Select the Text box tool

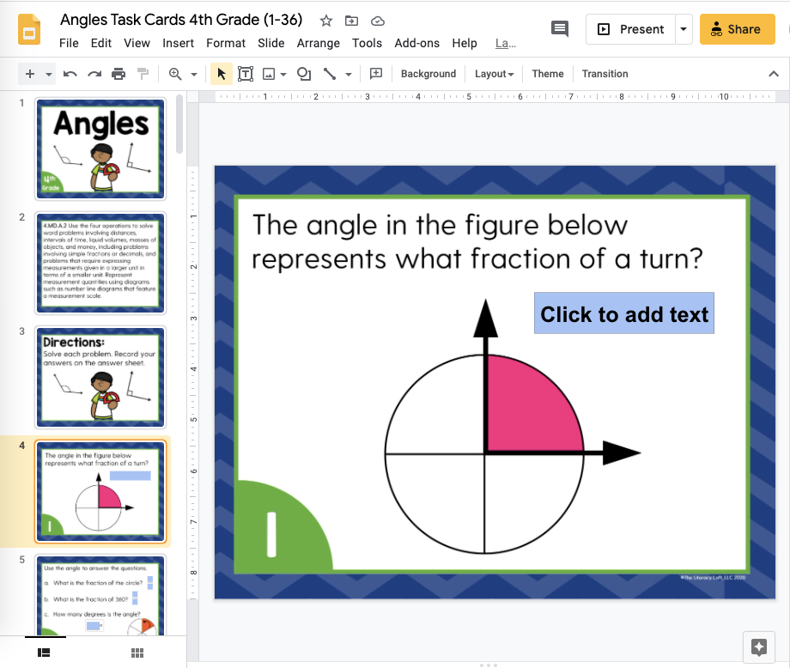tap(245, 74)
